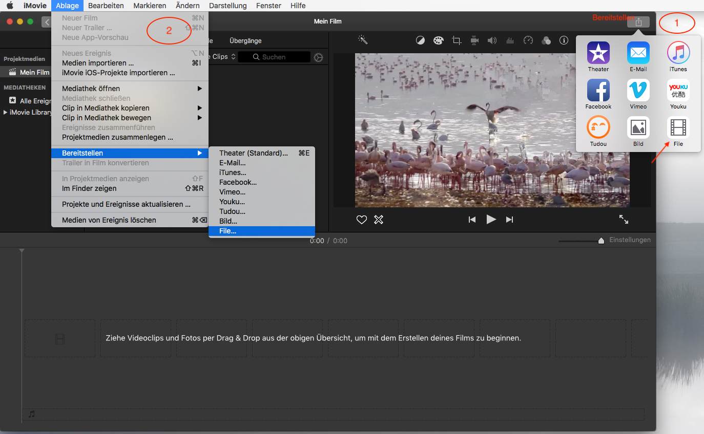
Task: Show the clip information tool
Action: (564, 40)
